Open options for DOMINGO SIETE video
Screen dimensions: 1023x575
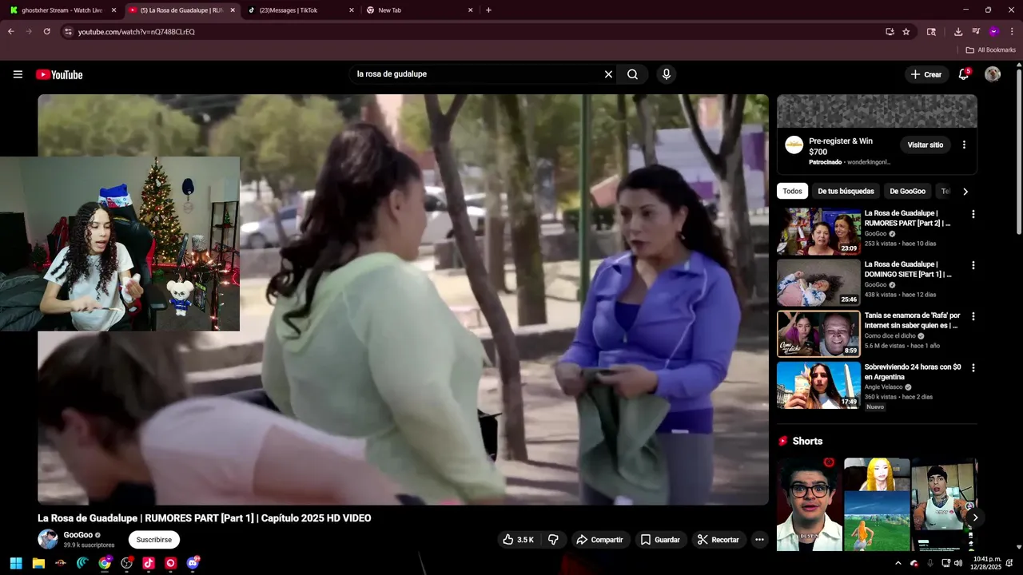[x=973, y=265]
